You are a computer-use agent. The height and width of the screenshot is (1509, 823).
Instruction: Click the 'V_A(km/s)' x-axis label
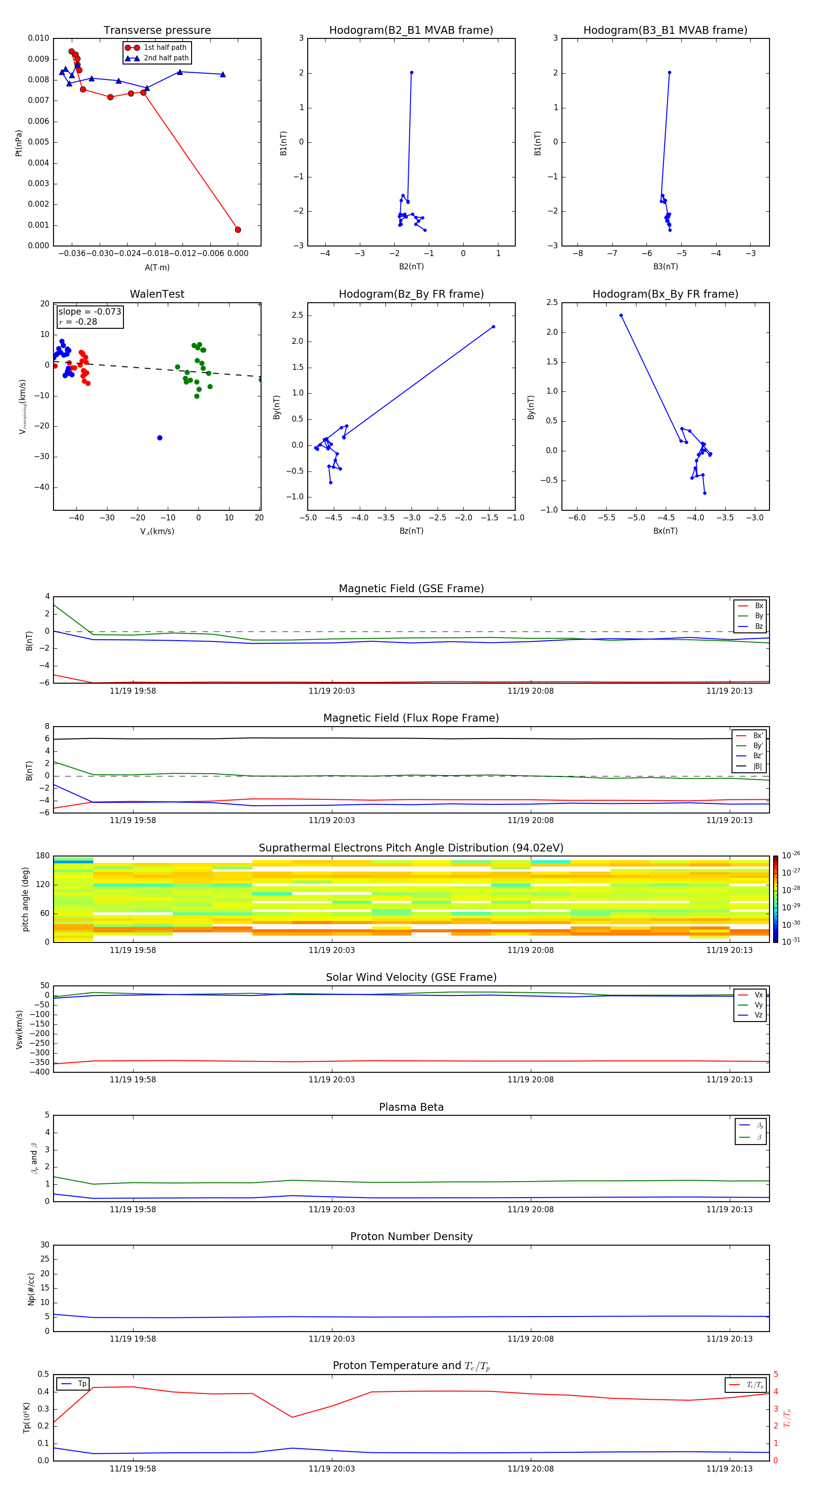tap(157, 531)
